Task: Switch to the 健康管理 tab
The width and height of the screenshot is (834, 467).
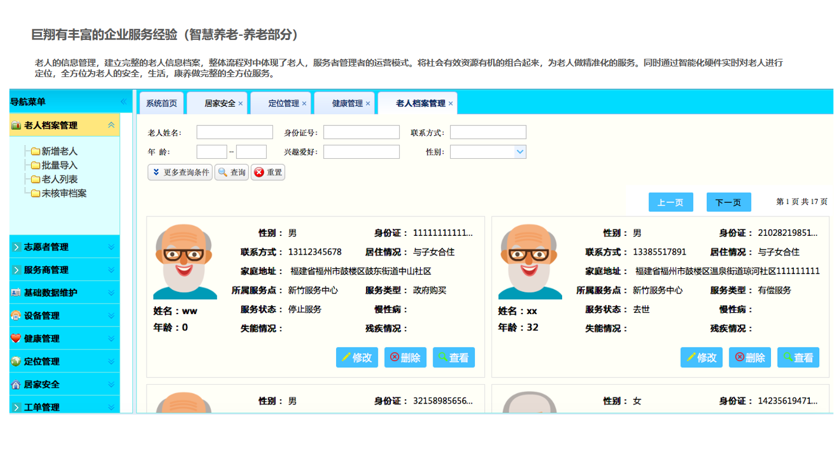Action: tap(347, 104)
